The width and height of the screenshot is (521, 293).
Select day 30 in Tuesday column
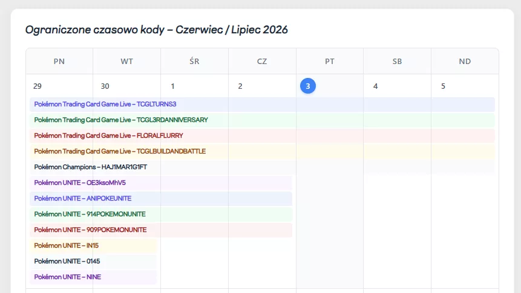click(105, 86)
